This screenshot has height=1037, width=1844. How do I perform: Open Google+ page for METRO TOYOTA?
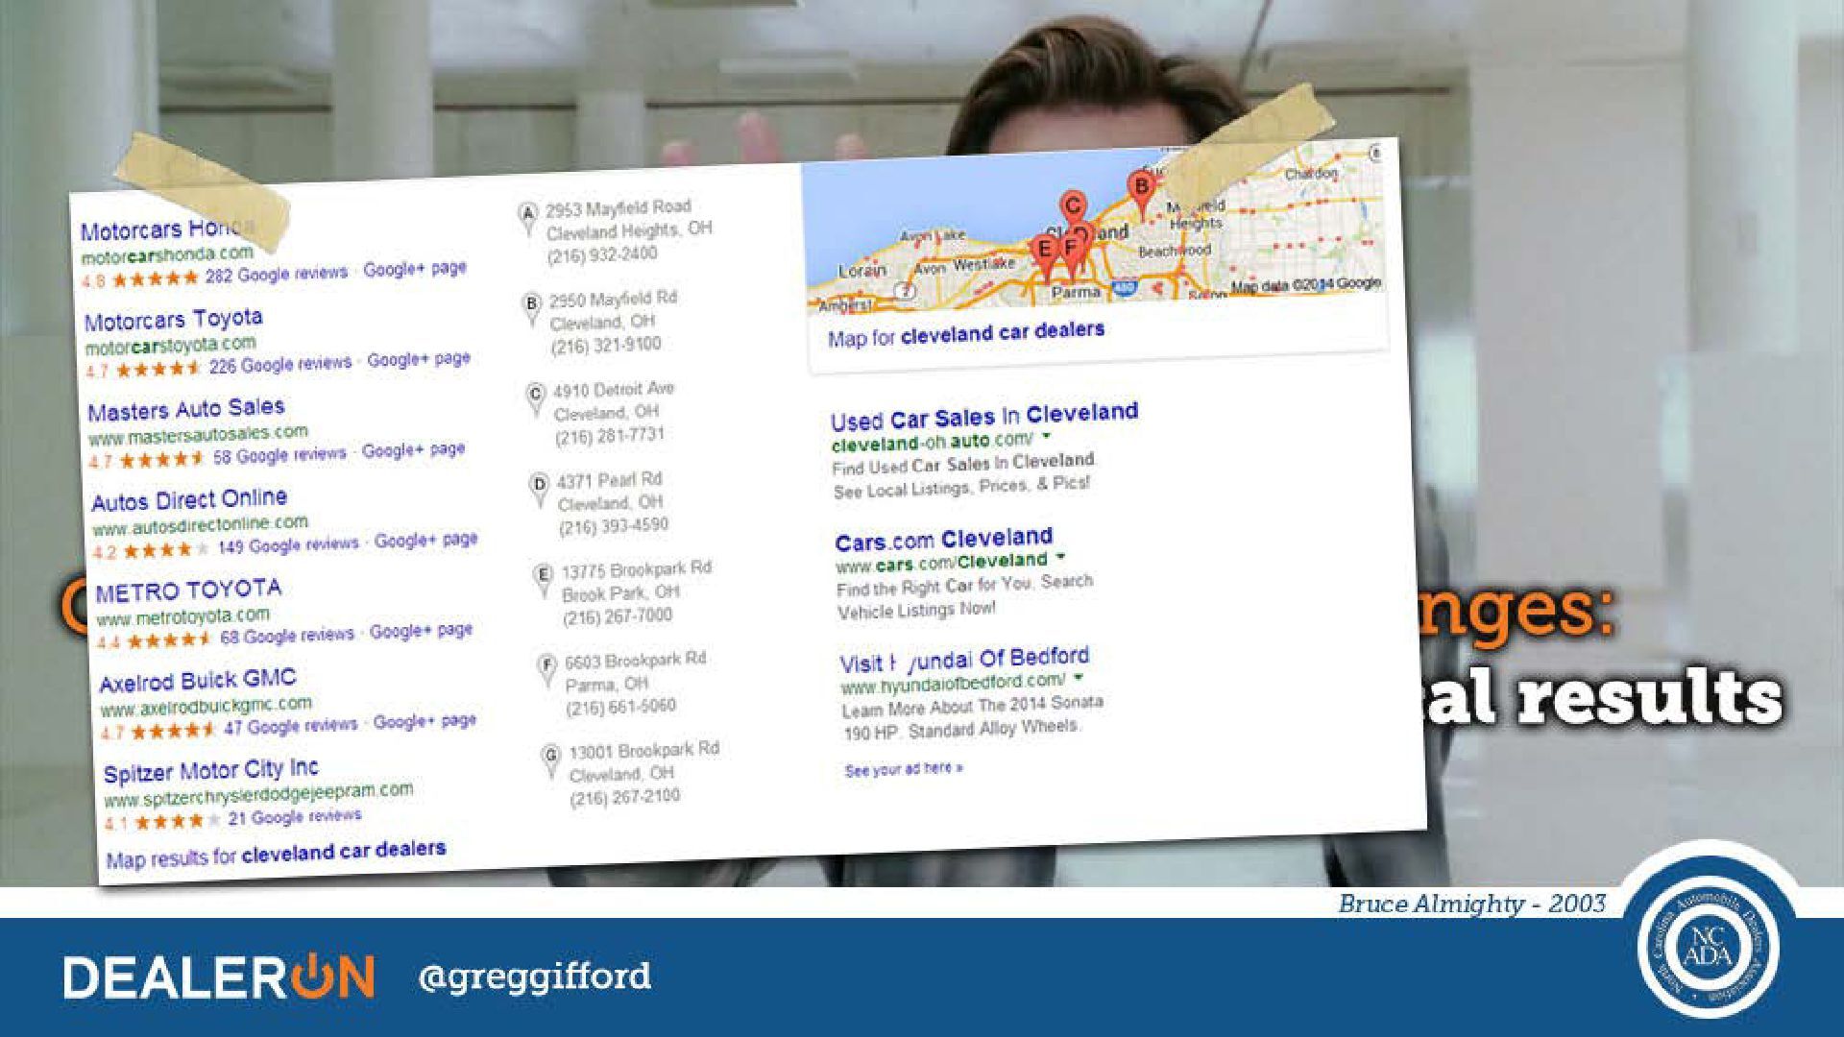[x=421, y=631]
